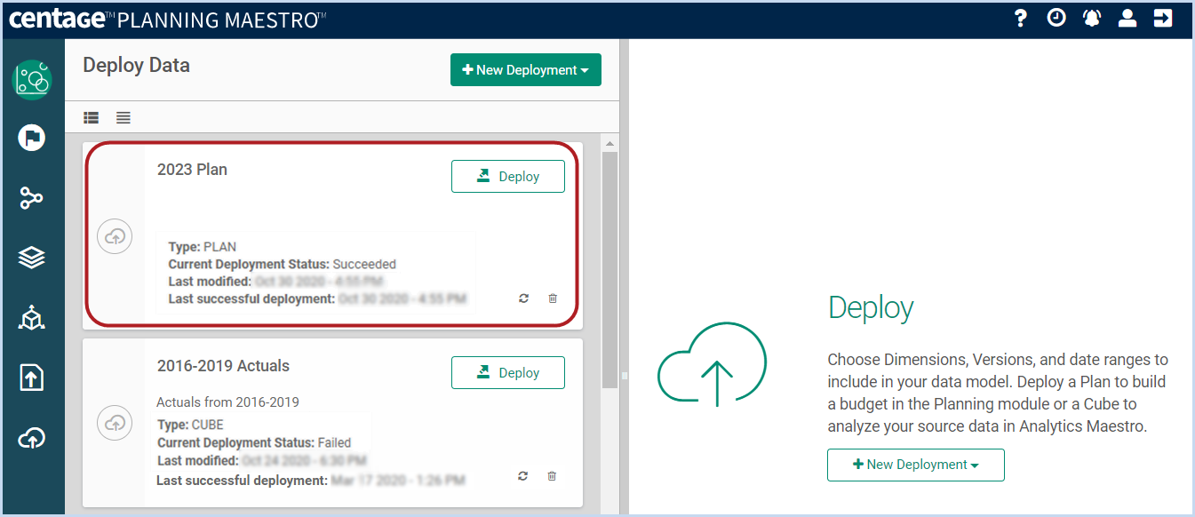
Task: Open the help question mark icon
Action: pyautogui.click(x=1020, y=18)
